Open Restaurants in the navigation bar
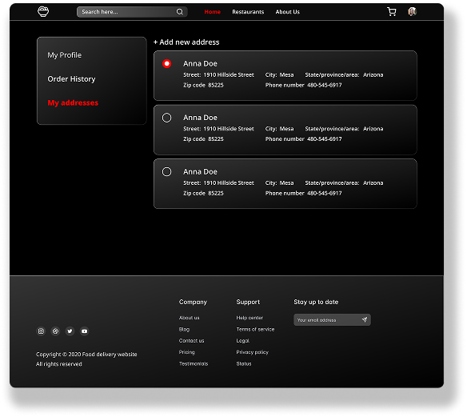Screen dimensions: 467x417 pyautogui.click(x=248, y=12)
